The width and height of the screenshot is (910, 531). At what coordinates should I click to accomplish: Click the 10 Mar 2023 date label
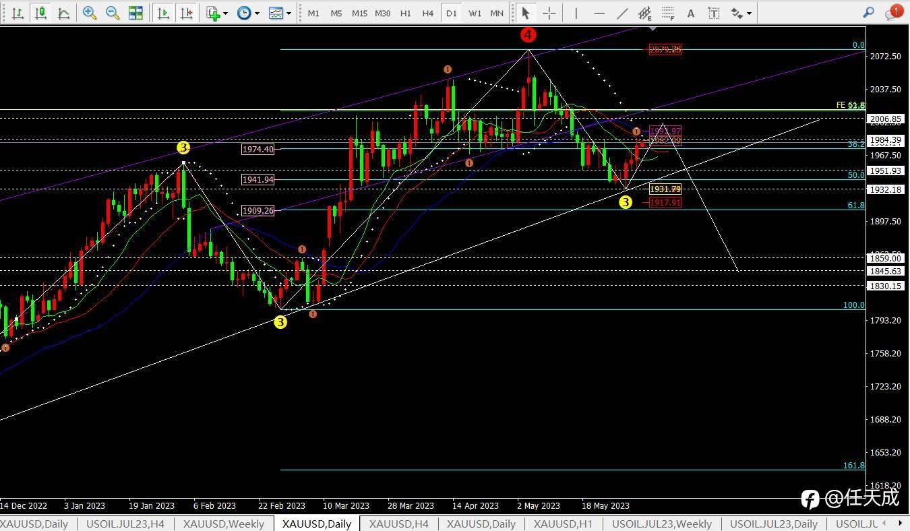346,506
